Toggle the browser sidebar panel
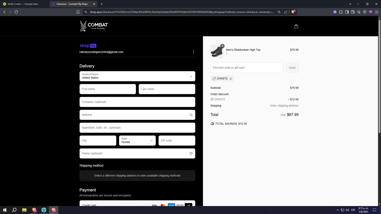The image size is (381, 214). [x=347, y=12]
